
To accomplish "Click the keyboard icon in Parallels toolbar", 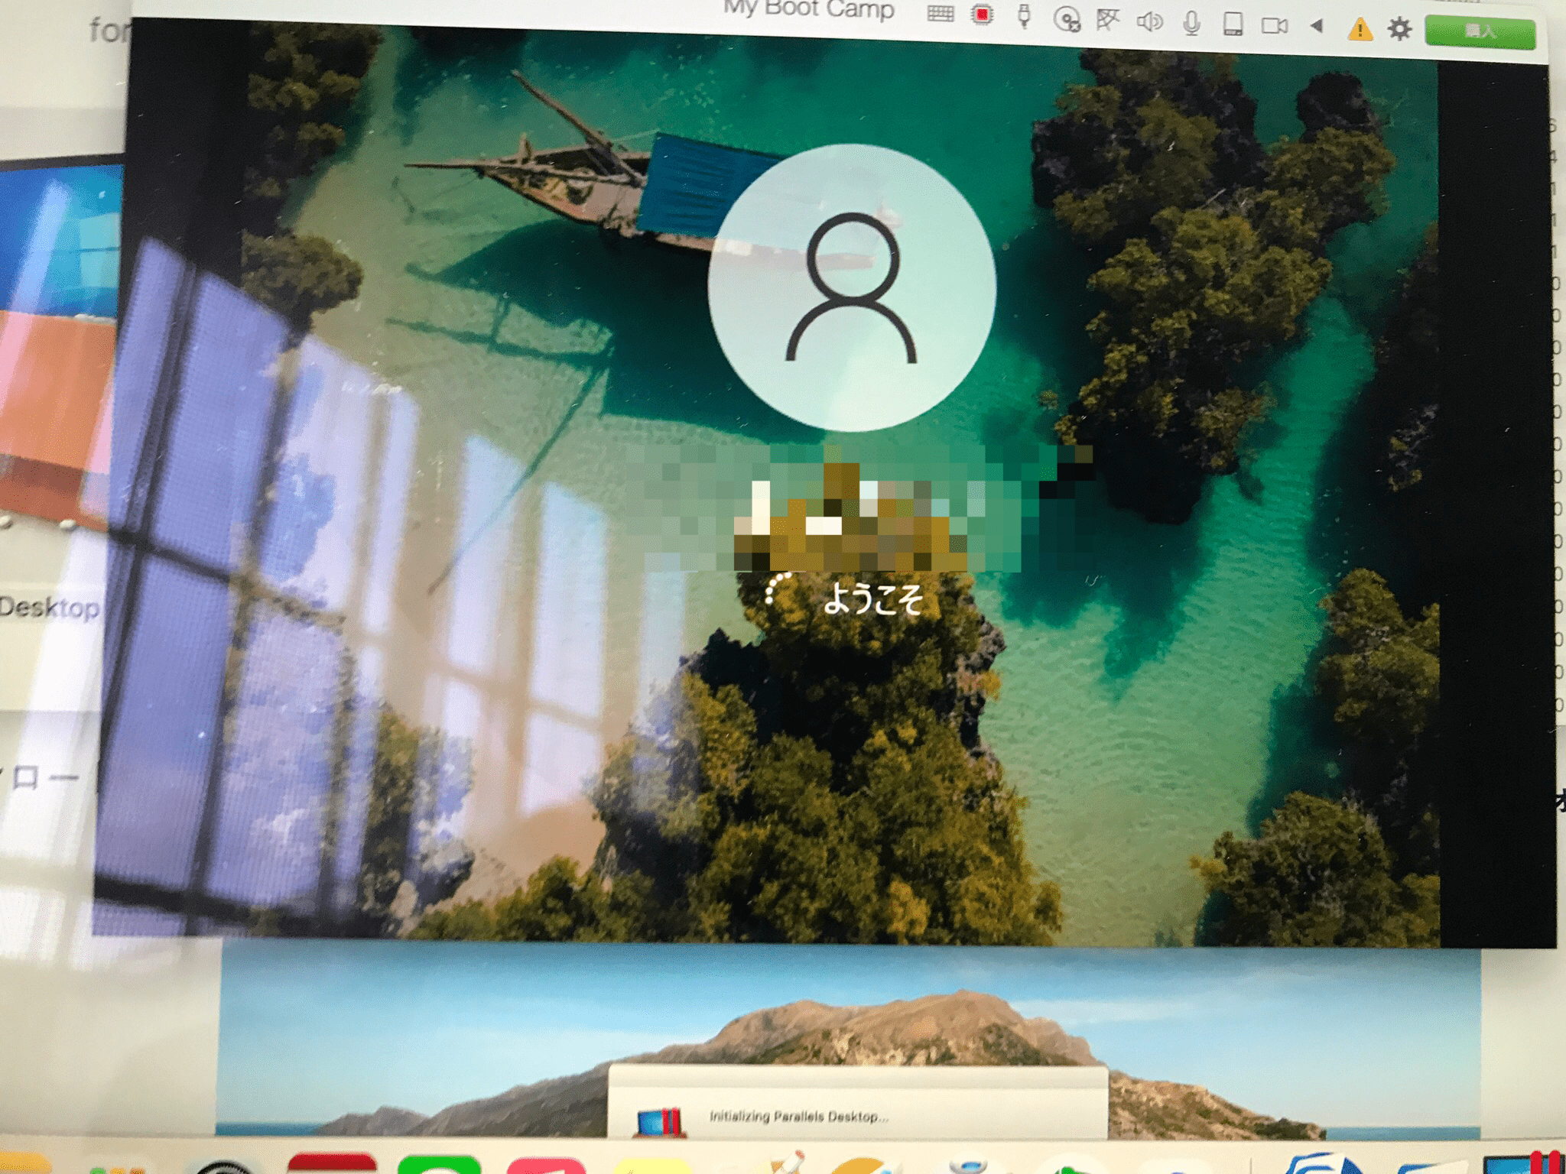I will (x=940, y=15).
